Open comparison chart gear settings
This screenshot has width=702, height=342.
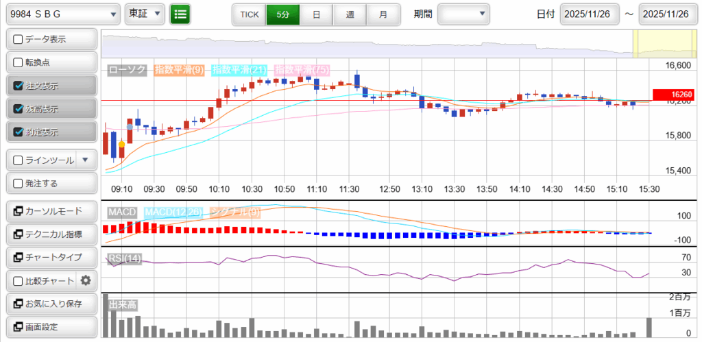tap(86, 280)
